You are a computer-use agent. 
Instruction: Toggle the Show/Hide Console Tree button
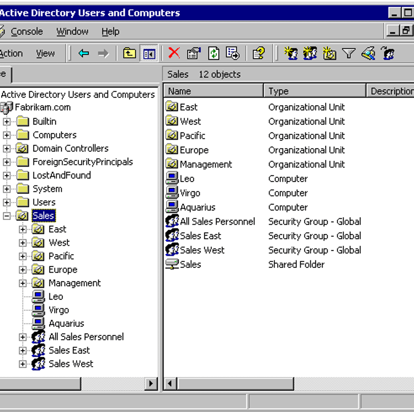(x=149, y=53)
